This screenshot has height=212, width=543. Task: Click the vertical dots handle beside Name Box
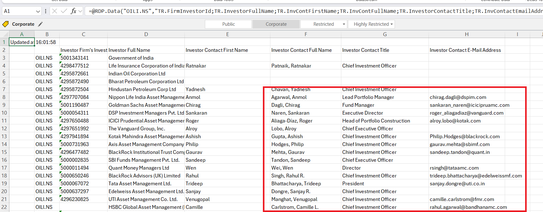[x=45, y=11]
